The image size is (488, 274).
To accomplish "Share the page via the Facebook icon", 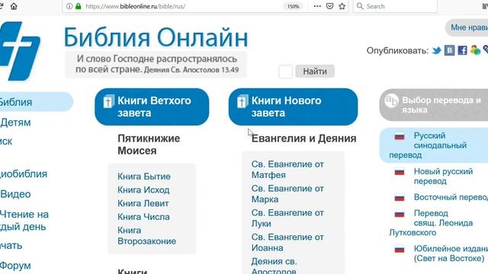I will 463,50.
